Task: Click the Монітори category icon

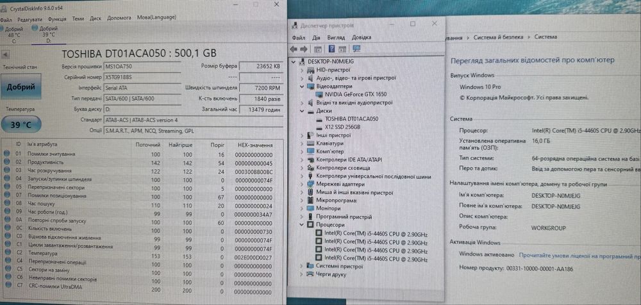Action: coord(312,208)
